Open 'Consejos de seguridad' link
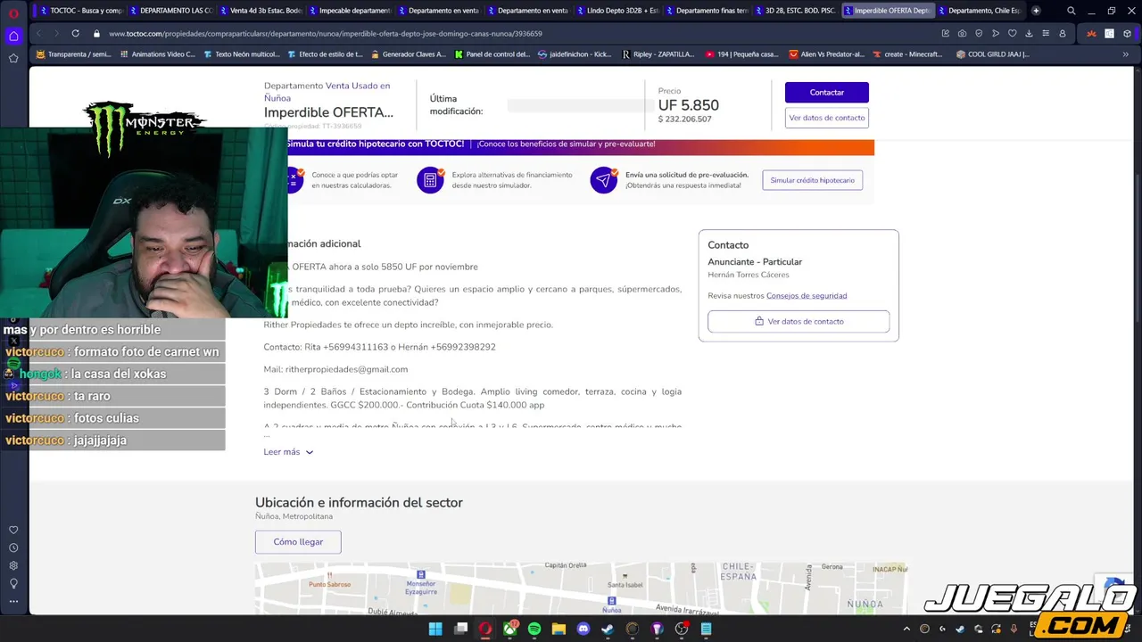This screenshot has width=1142, height=642. pos(807,296)
